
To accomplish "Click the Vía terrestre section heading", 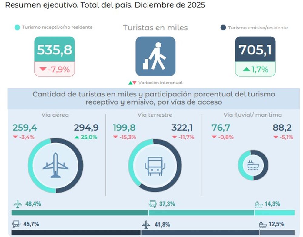I will [x=155, y=115].
